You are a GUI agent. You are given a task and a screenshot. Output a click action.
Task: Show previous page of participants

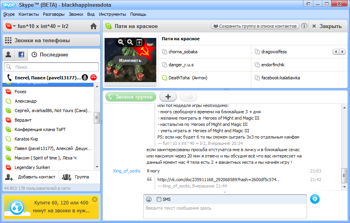point(336,52)
